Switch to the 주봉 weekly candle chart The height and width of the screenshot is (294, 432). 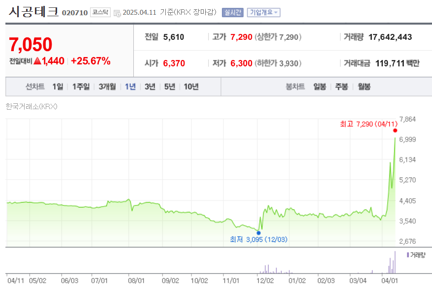pyautogui.click(x=341, y=87)
